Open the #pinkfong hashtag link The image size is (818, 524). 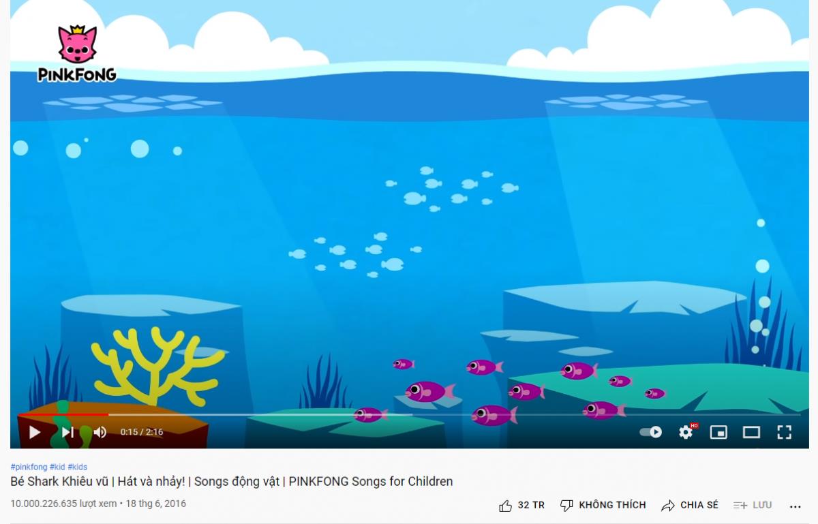(29, 467)
